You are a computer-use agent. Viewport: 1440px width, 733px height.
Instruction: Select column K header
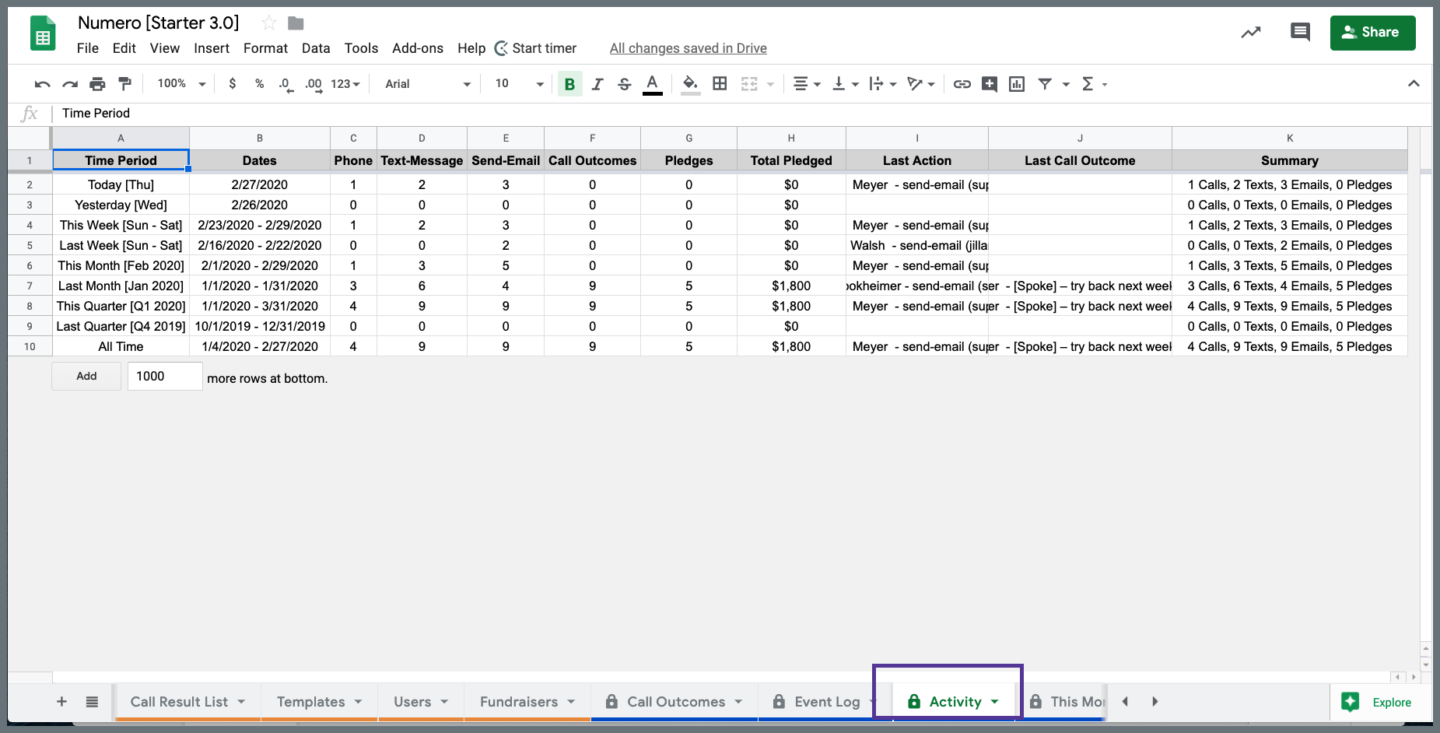coord(1290,138)
